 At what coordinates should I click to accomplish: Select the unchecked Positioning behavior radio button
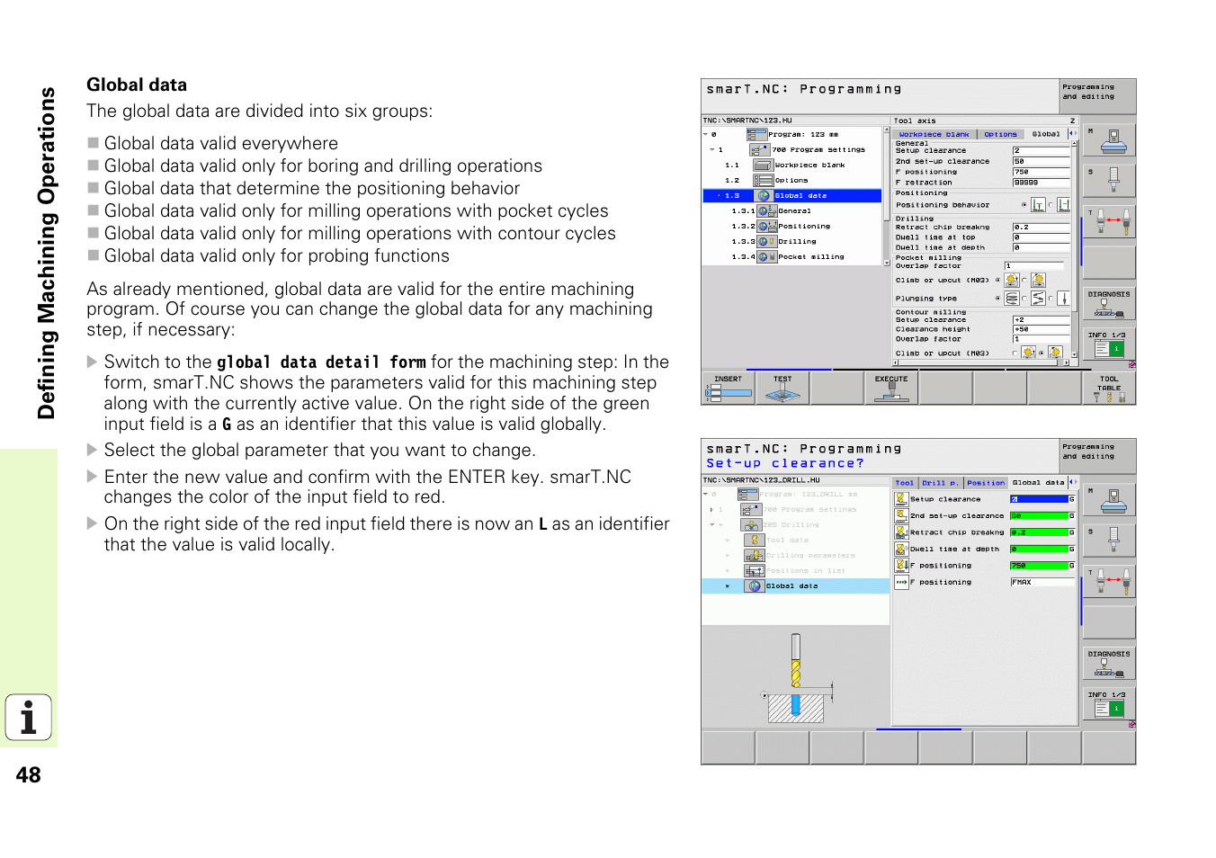click(1051, 205)
